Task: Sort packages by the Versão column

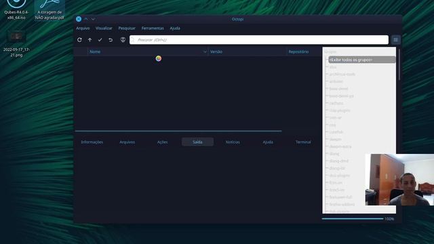Action: tap(248, 52)
